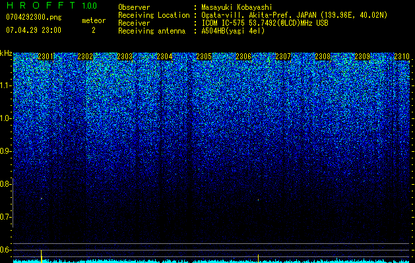This screenshot has height=263, width=415.
Task: Click the 2308 time marker
Action: coord(323,57)
